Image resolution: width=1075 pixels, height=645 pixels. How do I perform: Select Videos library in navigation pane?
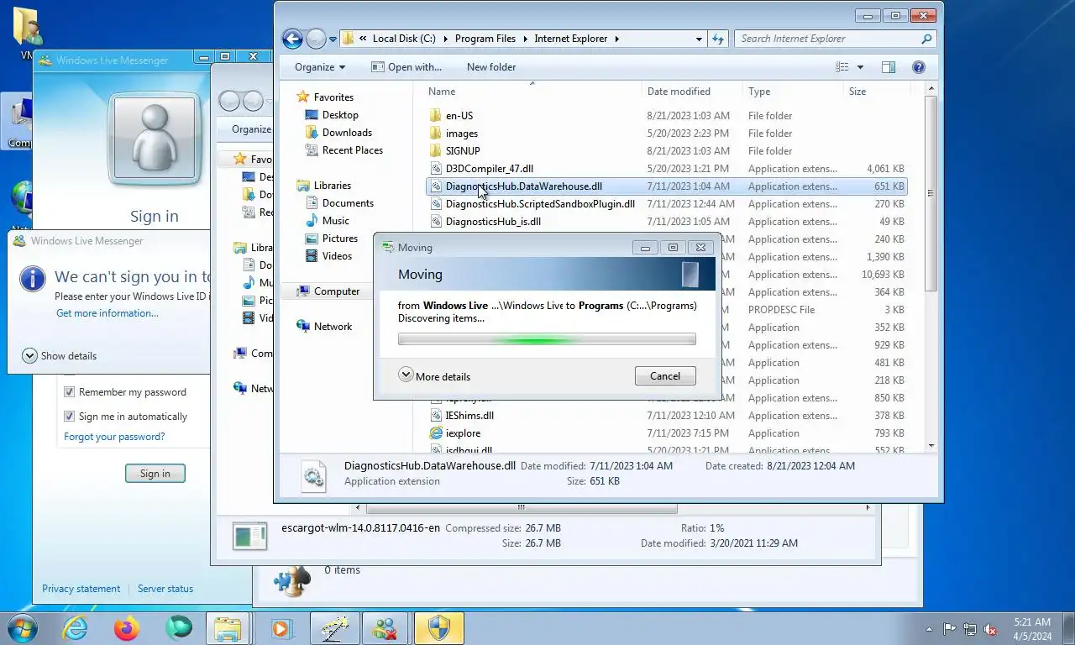[337, 256]
